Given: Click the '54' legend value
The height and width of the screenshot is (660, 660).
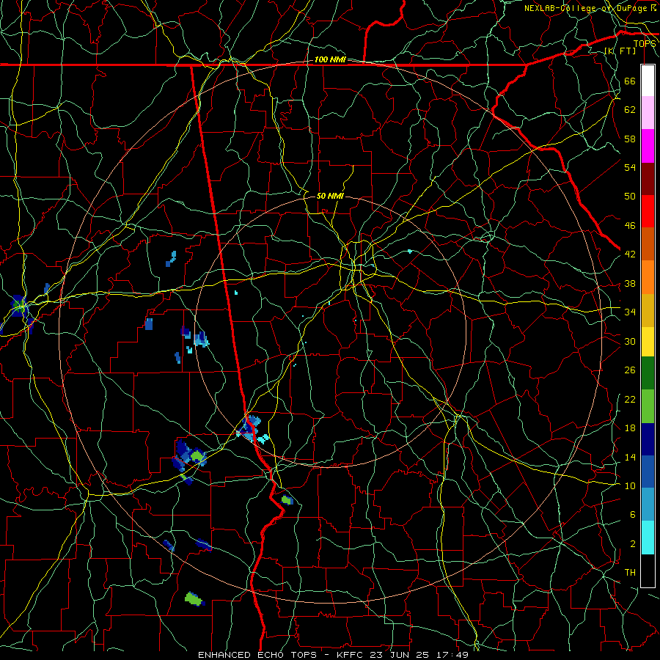Looking at the screenshot, I should tap(630, 167).
